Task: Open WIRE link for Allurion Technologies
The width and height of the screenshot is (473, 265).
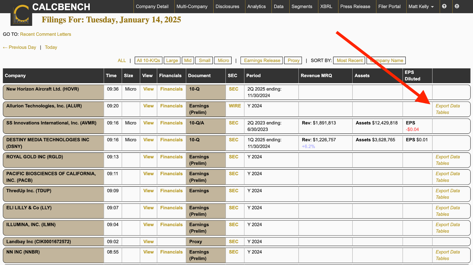Action: tap(235, 106)
